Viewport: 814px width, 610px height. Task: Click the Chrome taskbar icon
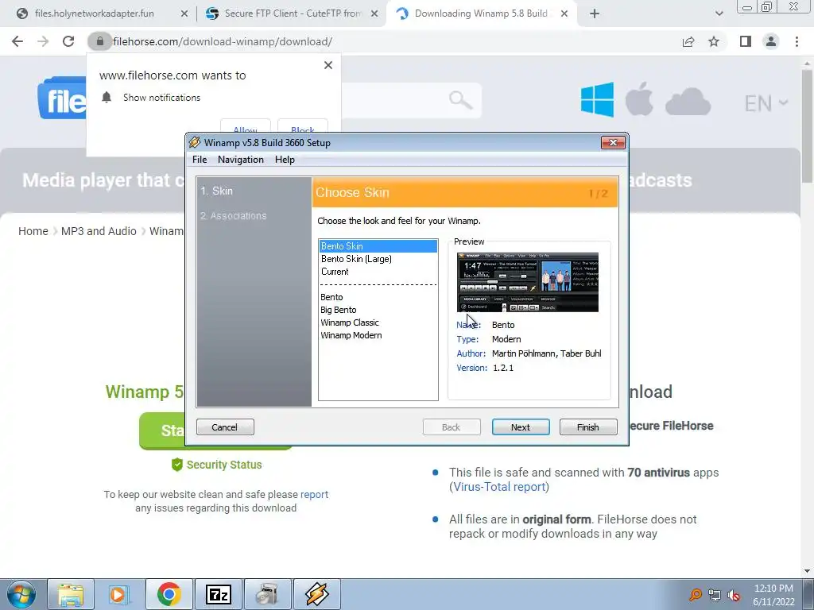[x=169, y=594]
